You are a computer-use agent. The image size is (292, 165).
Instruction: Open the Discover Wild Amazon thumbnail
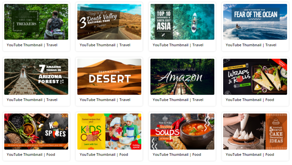click(x=182, y=77)
